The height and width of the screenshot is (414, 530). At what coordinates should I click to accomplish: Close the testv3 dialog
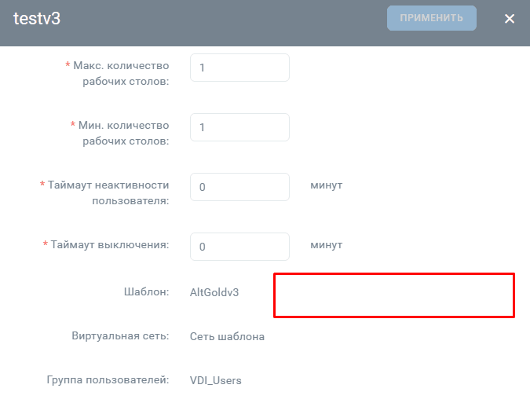[510, 19]
